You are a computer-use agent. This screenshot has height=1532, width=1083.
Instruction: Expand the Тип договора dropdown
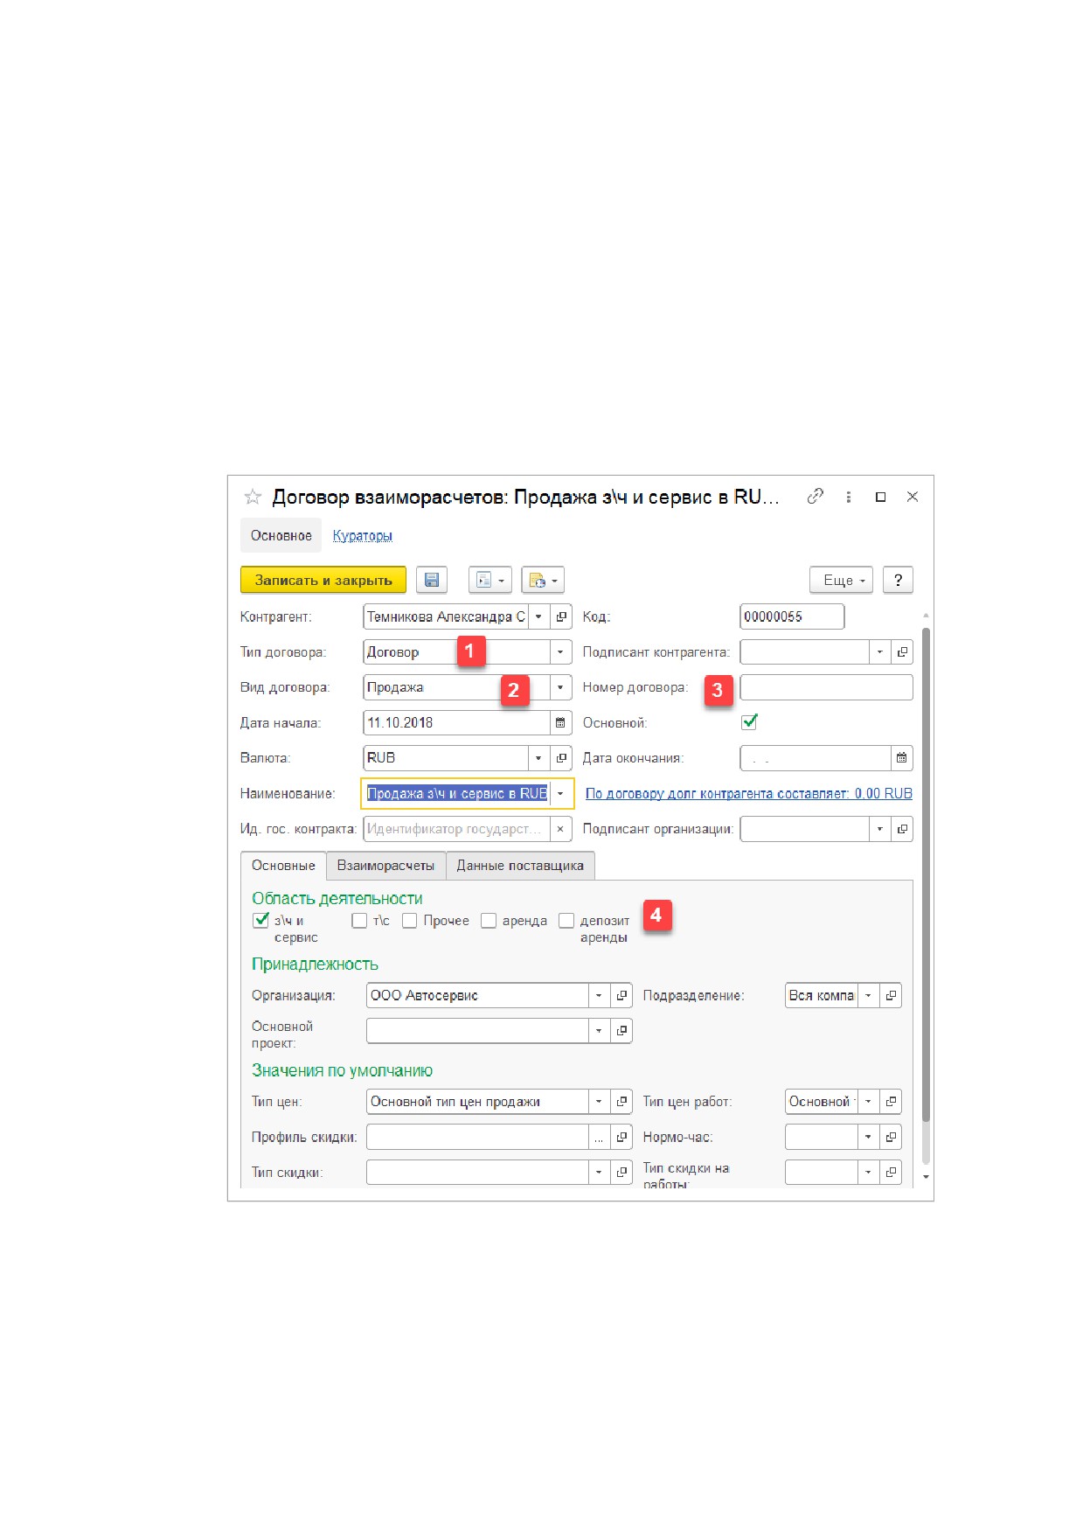pyautogui.click(x=560, y=652)
